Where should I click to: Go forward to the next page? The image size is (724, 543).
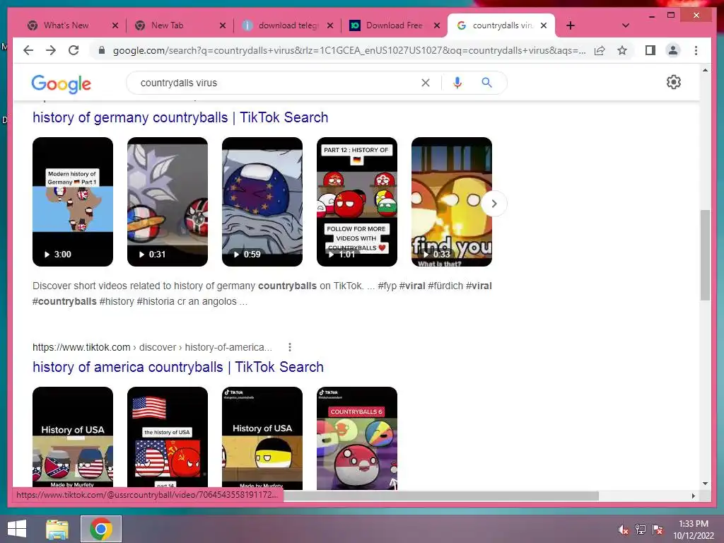(51, 50)
